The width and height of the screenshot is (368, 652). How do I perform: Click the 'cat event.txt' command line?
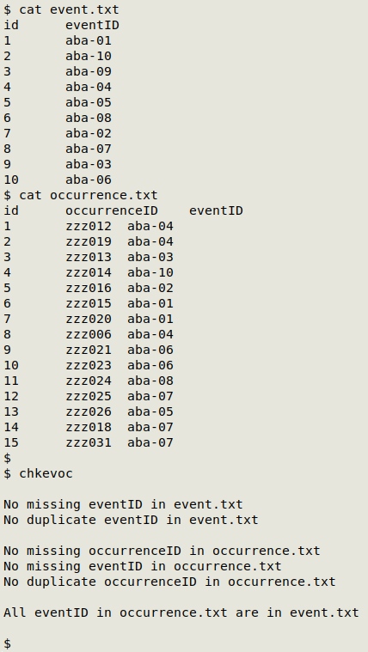click(61, 9)
